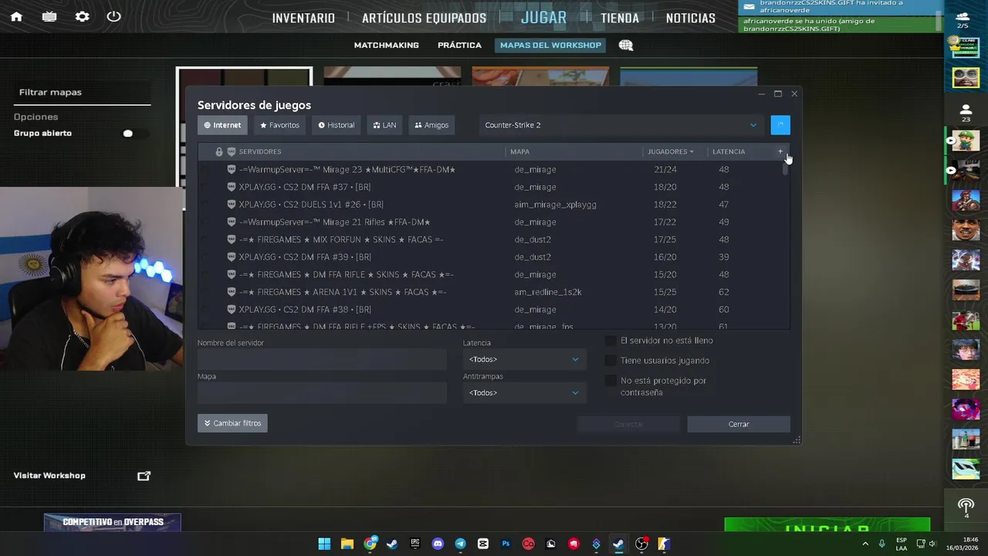The height and width of the screenshot is (556, 988).
Task: Switch to the Internet servers tab
Action: [222, 125]
